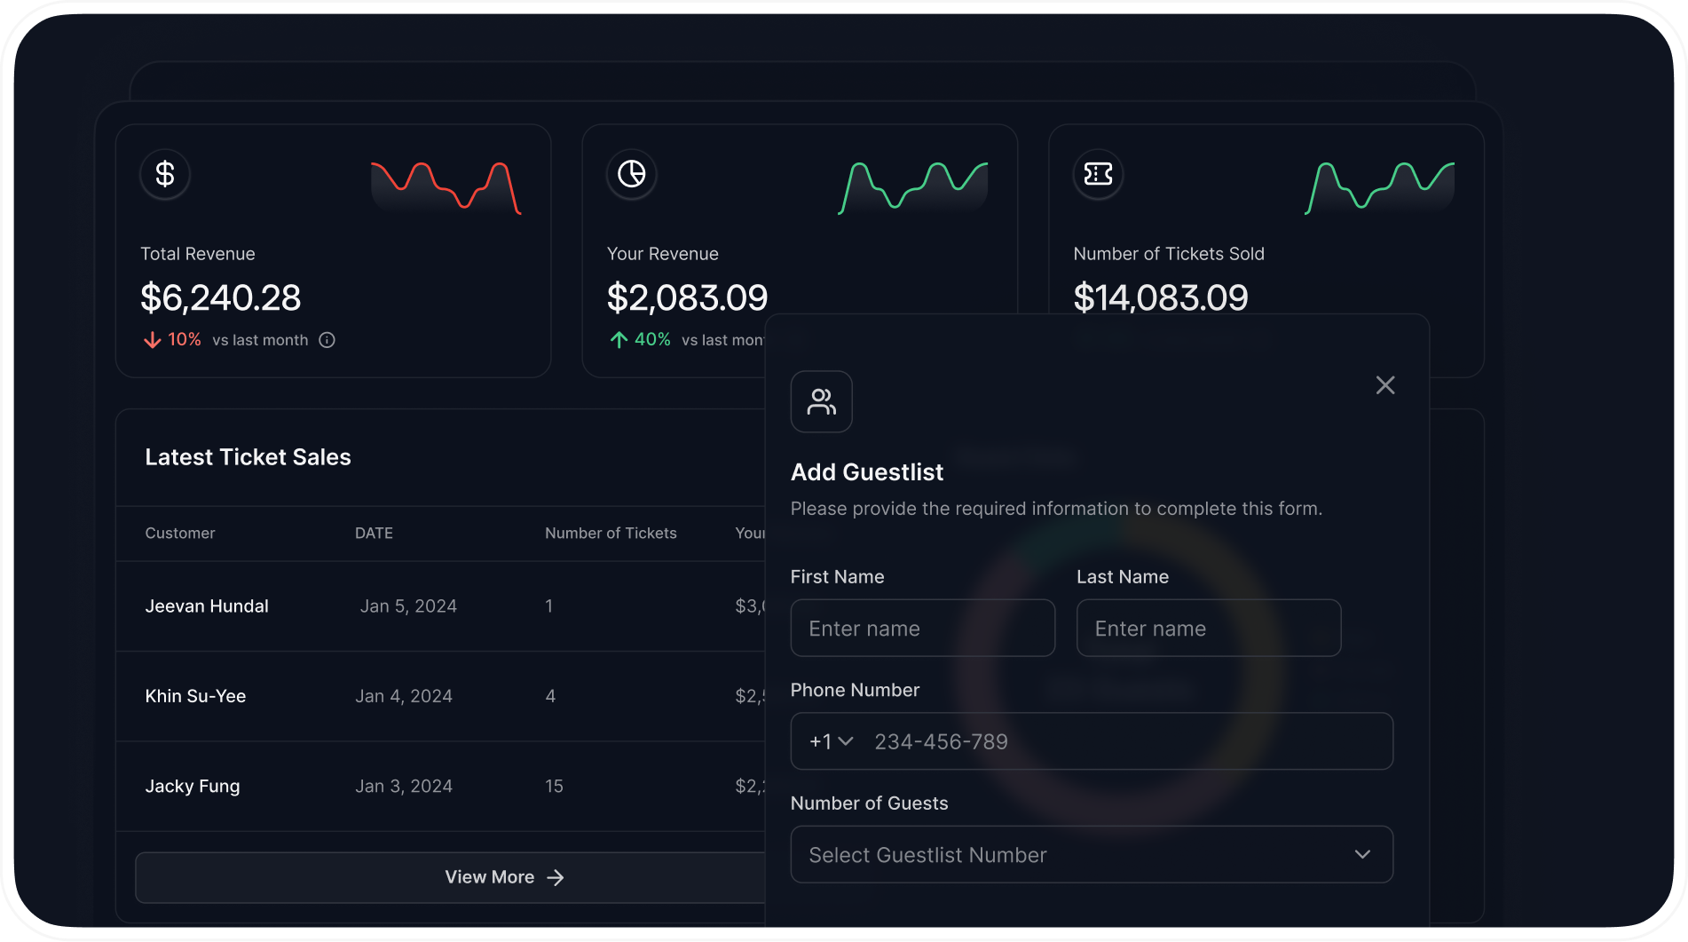This screenshot has width=1688, height=942.
Task: Open the Select Guestlist Number dropdown
Action: pos(1092,855)
